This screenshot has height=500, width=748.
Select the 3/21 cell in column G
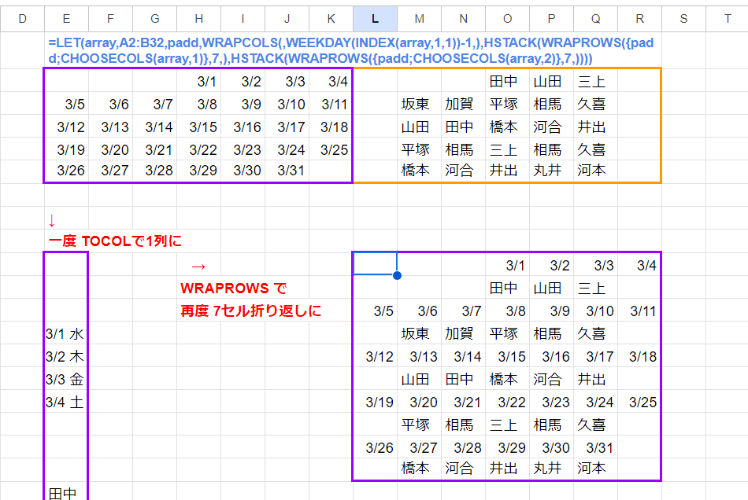tap(154, 150)
